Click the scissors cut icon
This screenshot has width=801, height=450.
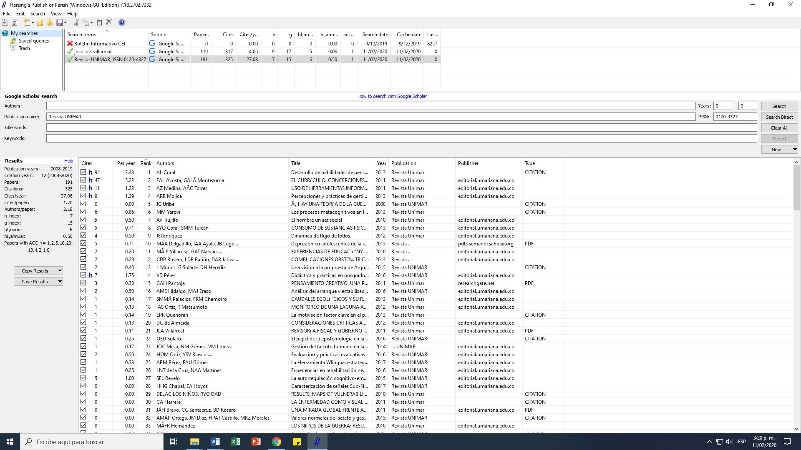pos(76,22)
